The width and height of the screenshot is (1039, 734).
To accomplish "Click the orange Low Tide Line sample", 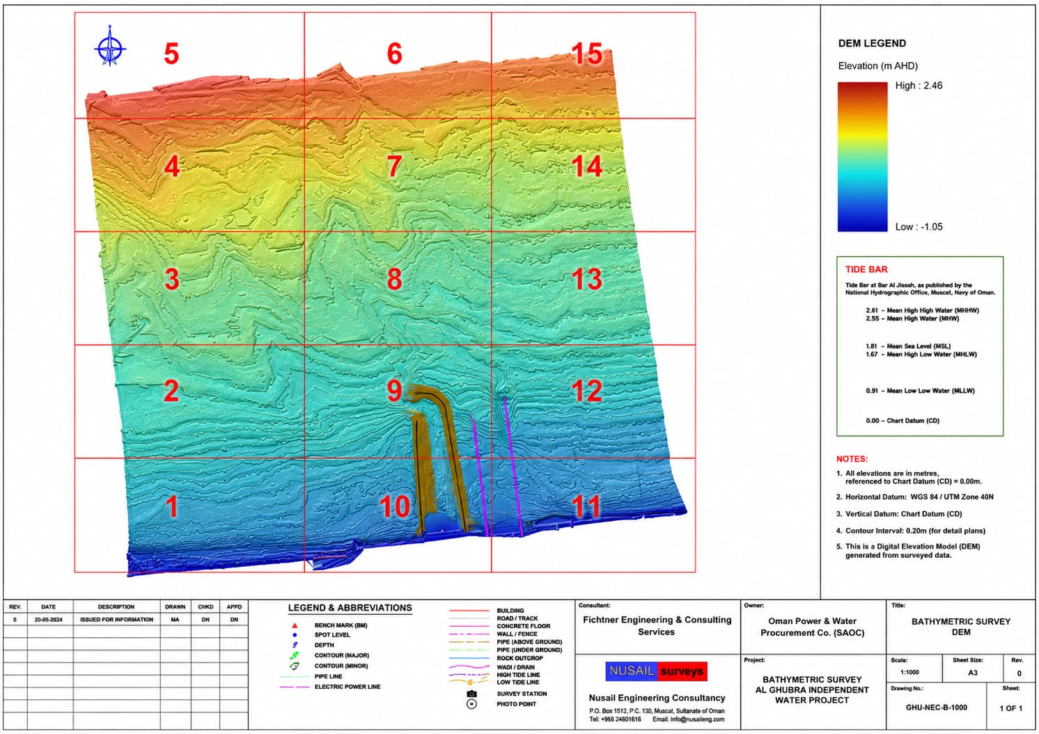I will (470, 682).
